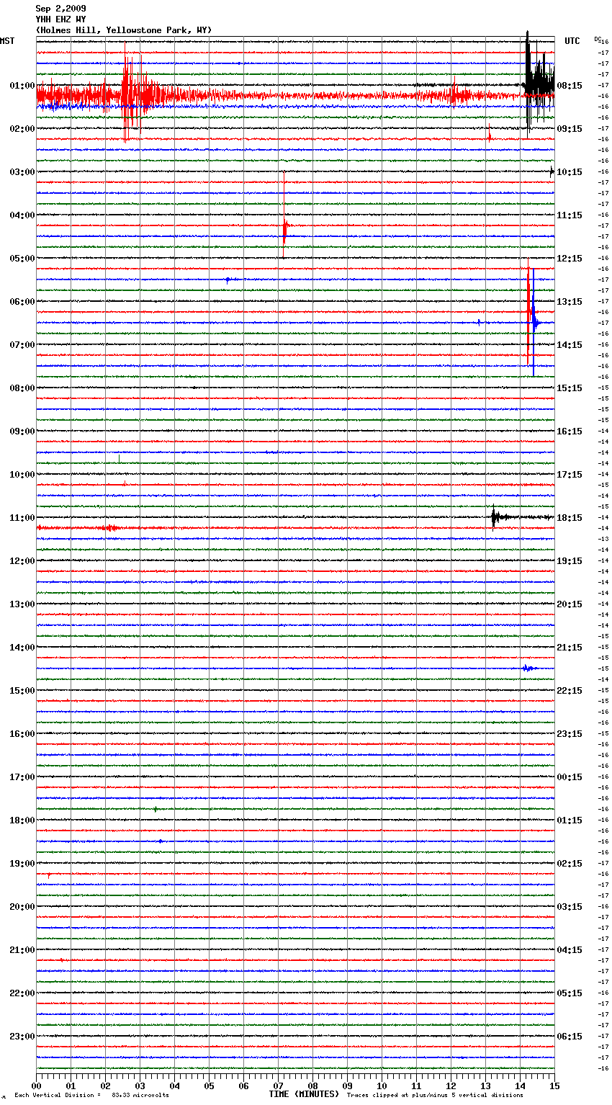Click 'Traces clipped at plus/minus 5 vertical divisions' note
The width and height of the screenshot is (612, 1105).
coord(435,1096)
